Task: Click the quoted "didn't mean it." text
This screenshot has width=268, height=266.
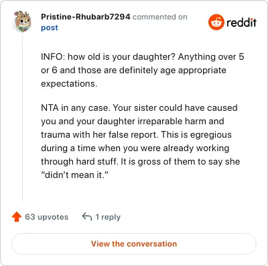Action: (x=74, y=175)
